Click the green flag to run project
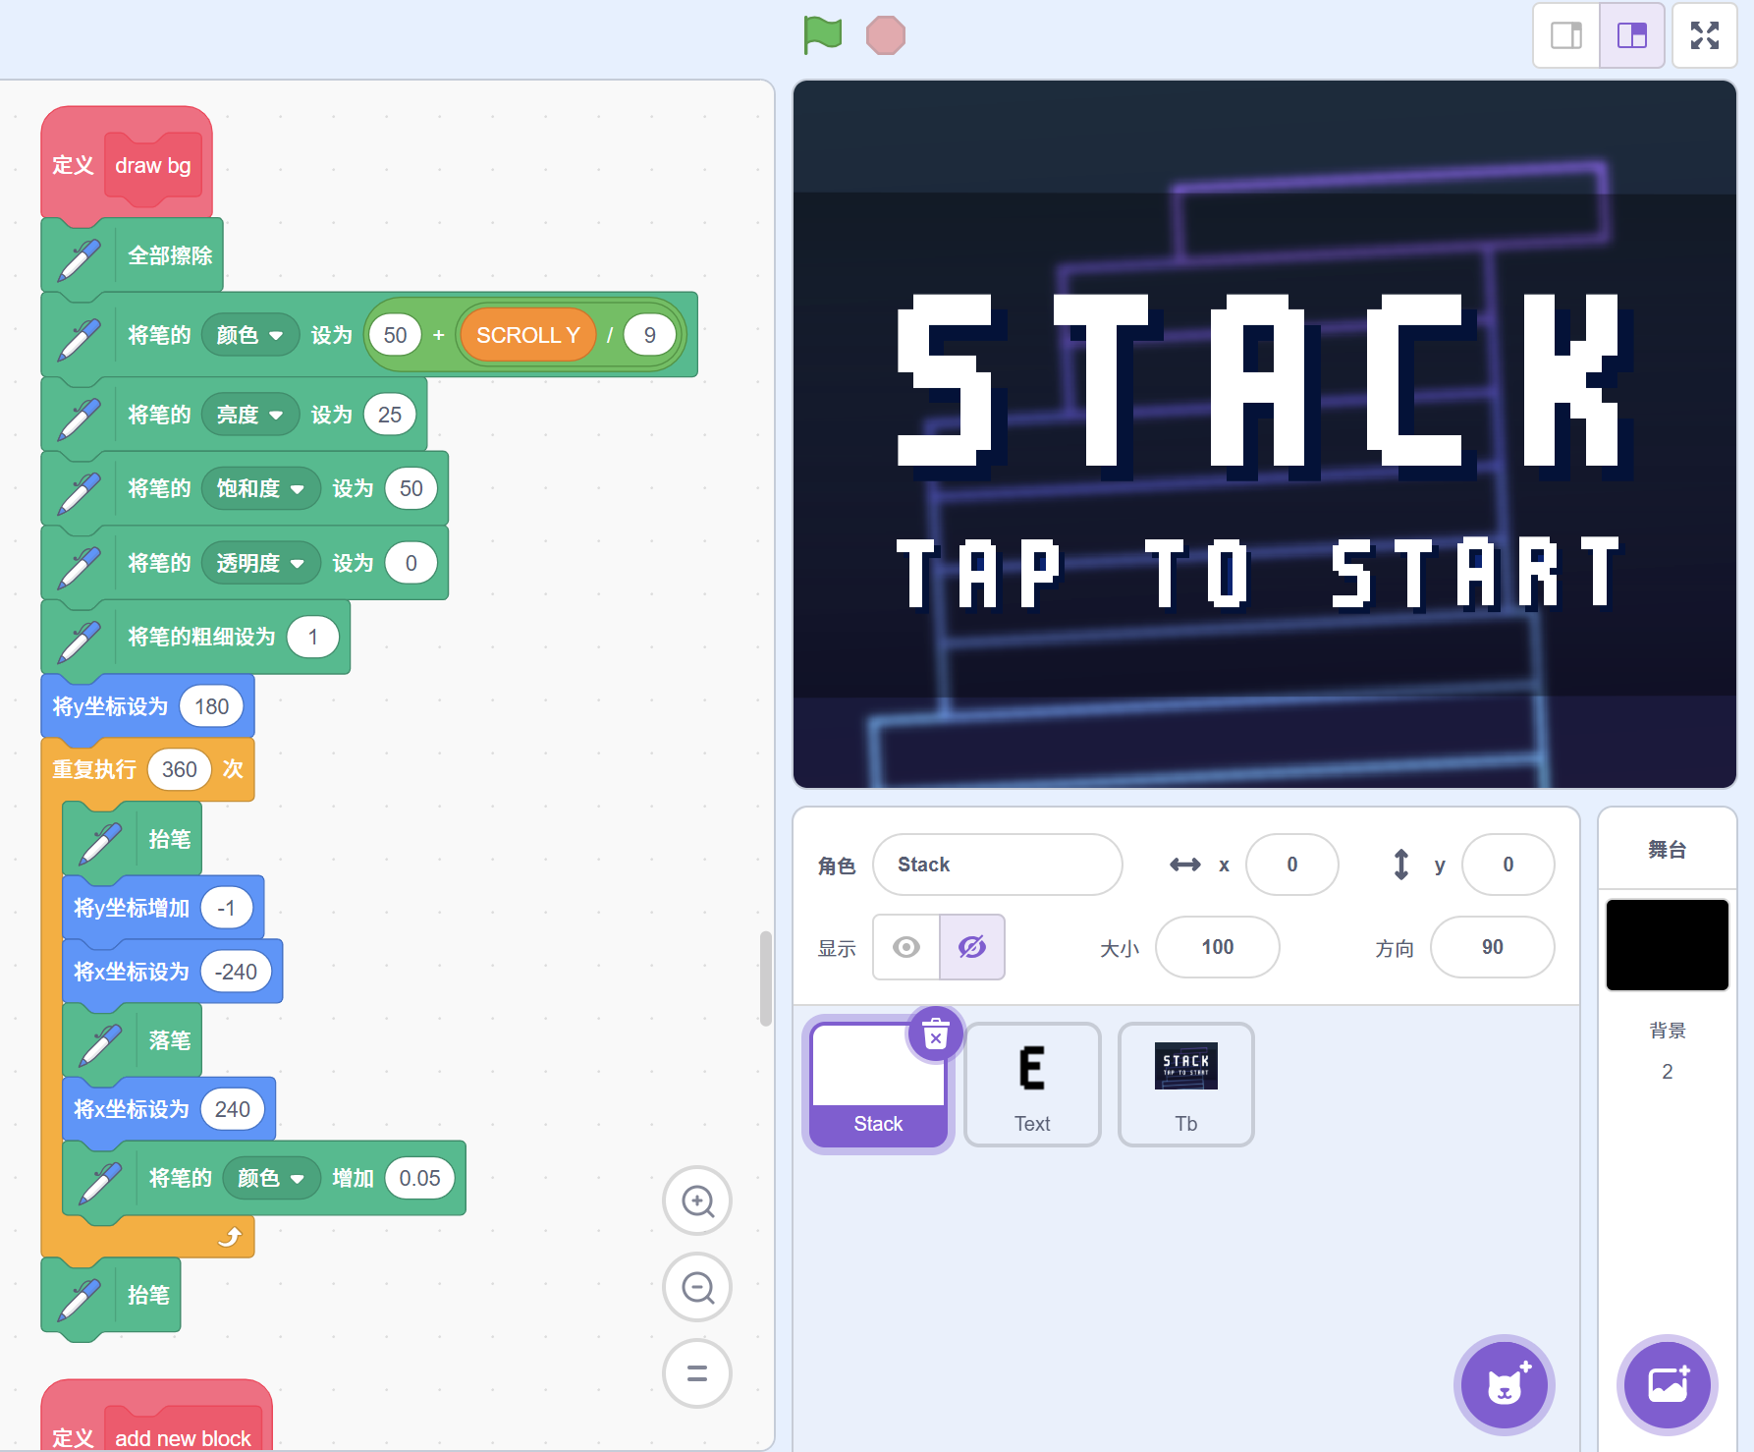Screen dimensions: 1754x1452 pos(822,35)
